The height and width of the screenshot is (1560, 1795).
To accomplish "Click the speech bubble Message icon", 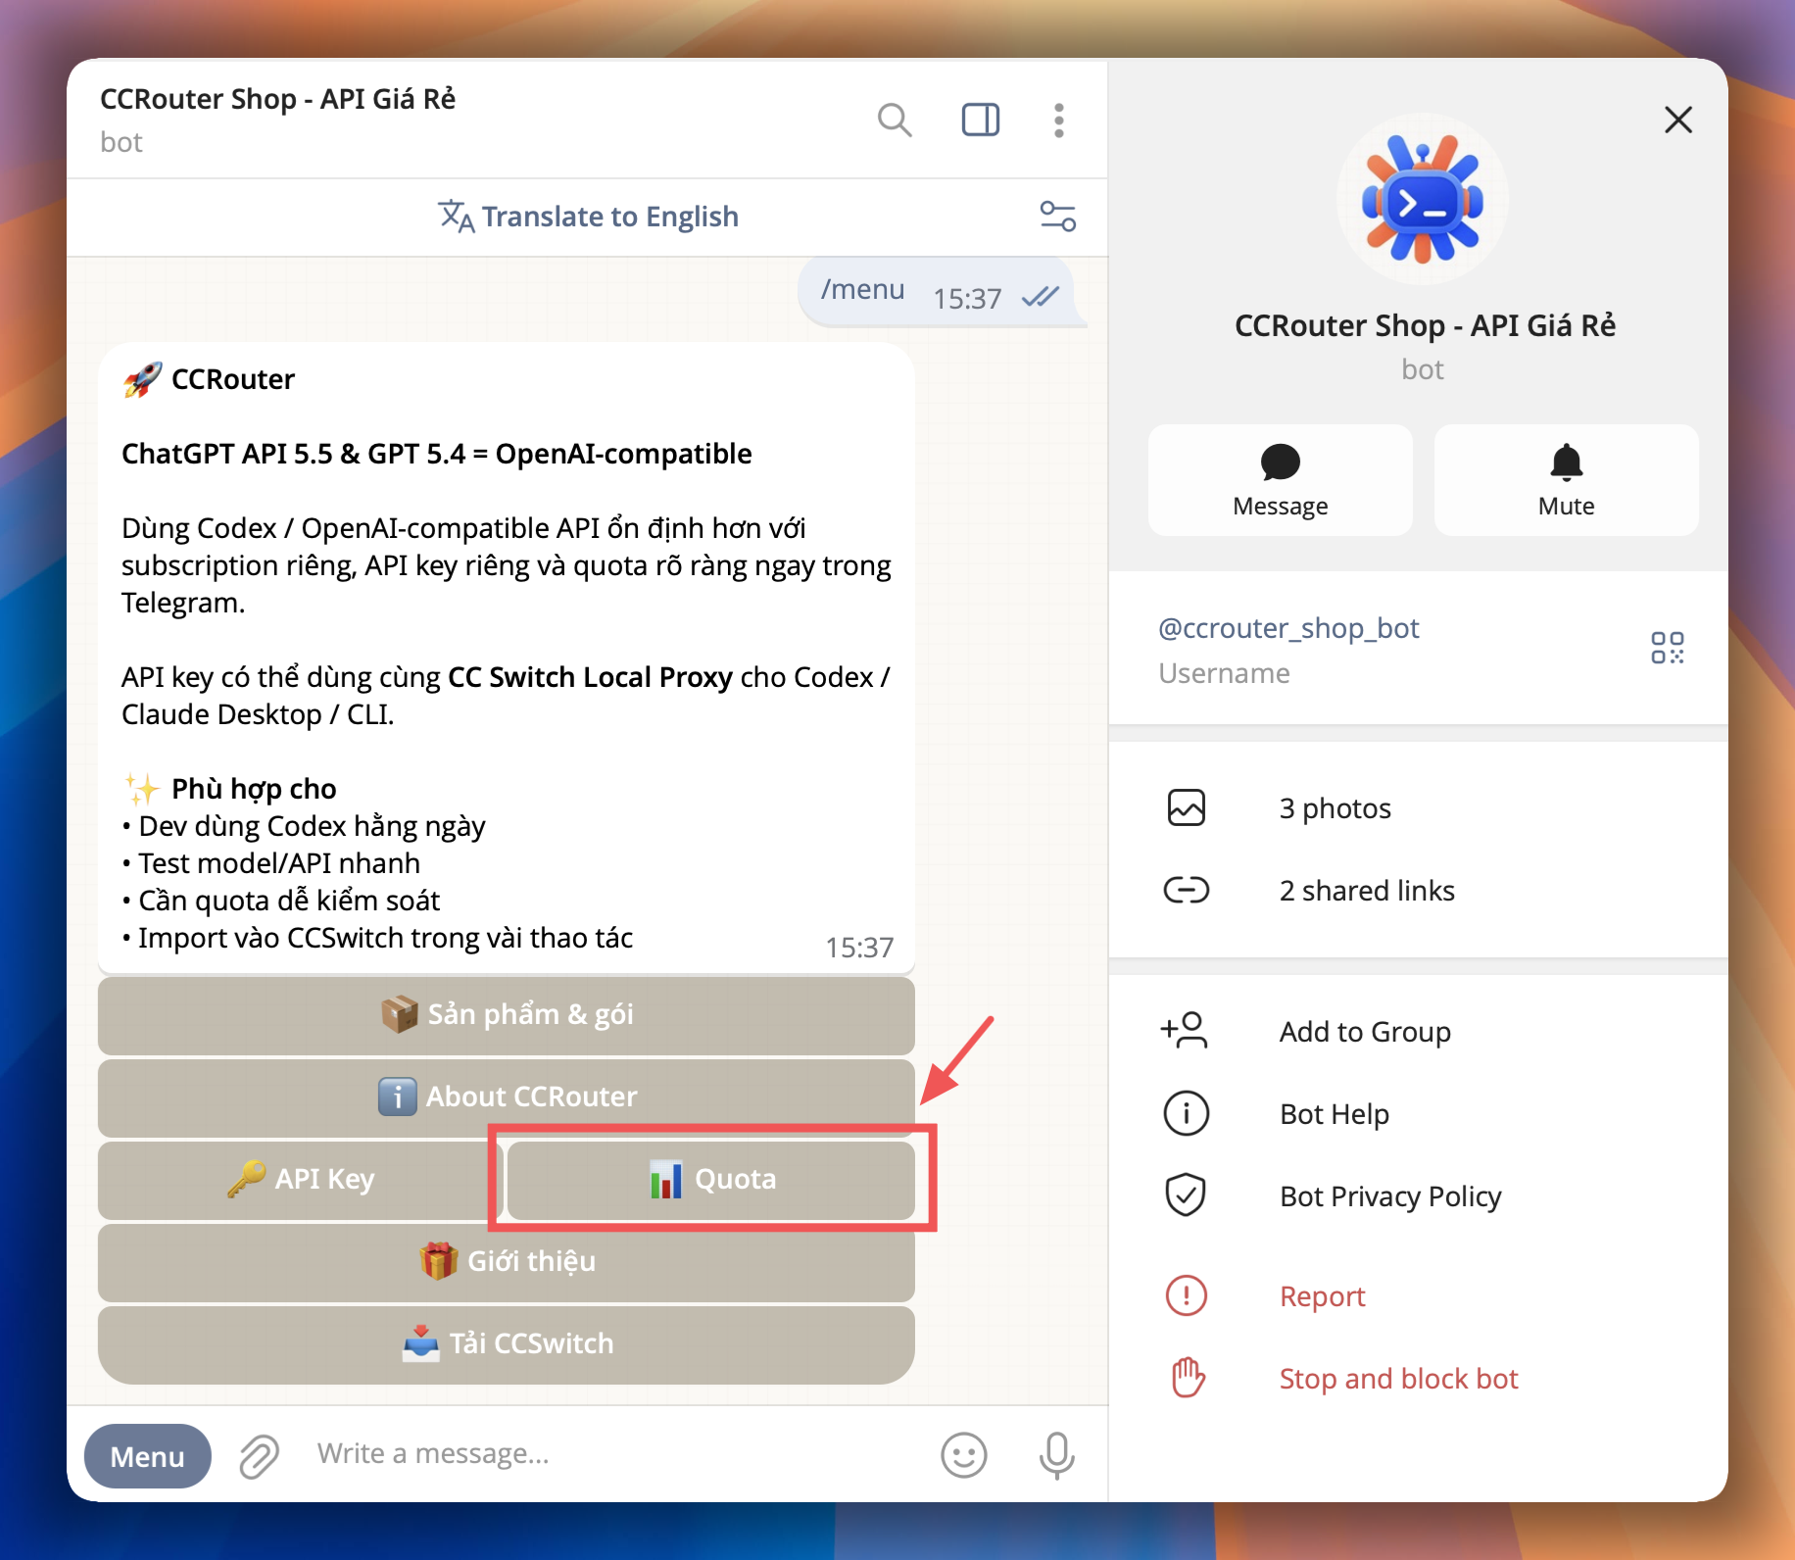I will pyautogui.click(x=1280, y=463).
